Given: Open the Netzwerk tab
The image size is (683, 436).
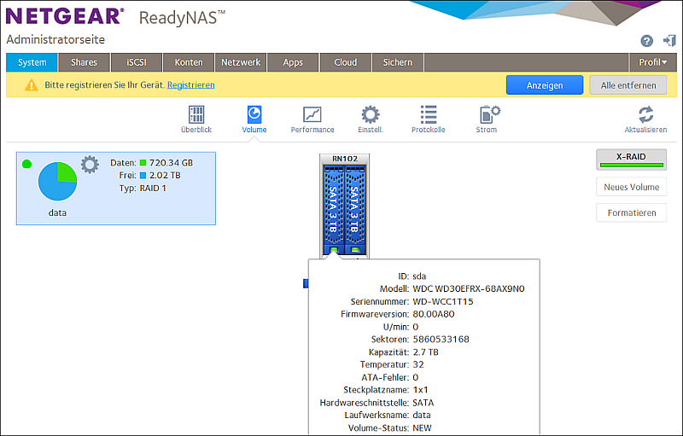Looking at the screenshot, I should [x=241, y=62].
